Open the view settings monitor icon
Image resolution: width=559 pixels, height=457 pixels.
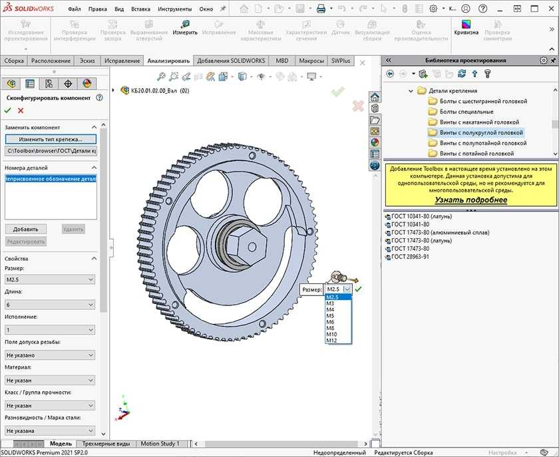coord(311,76)
